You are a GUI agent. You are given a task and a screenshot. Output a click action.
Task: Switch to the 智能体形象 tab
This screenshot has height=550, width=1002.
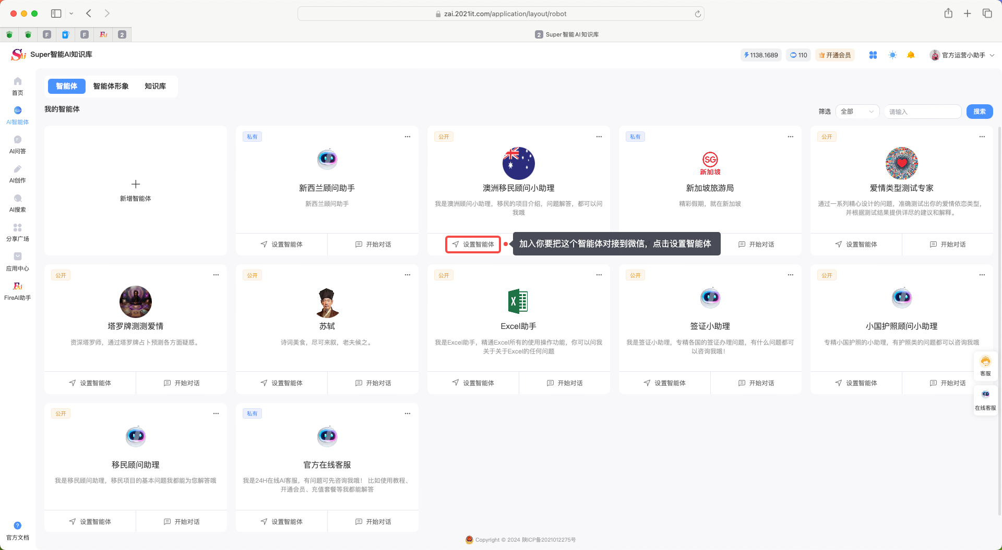(x=111, y=86)
